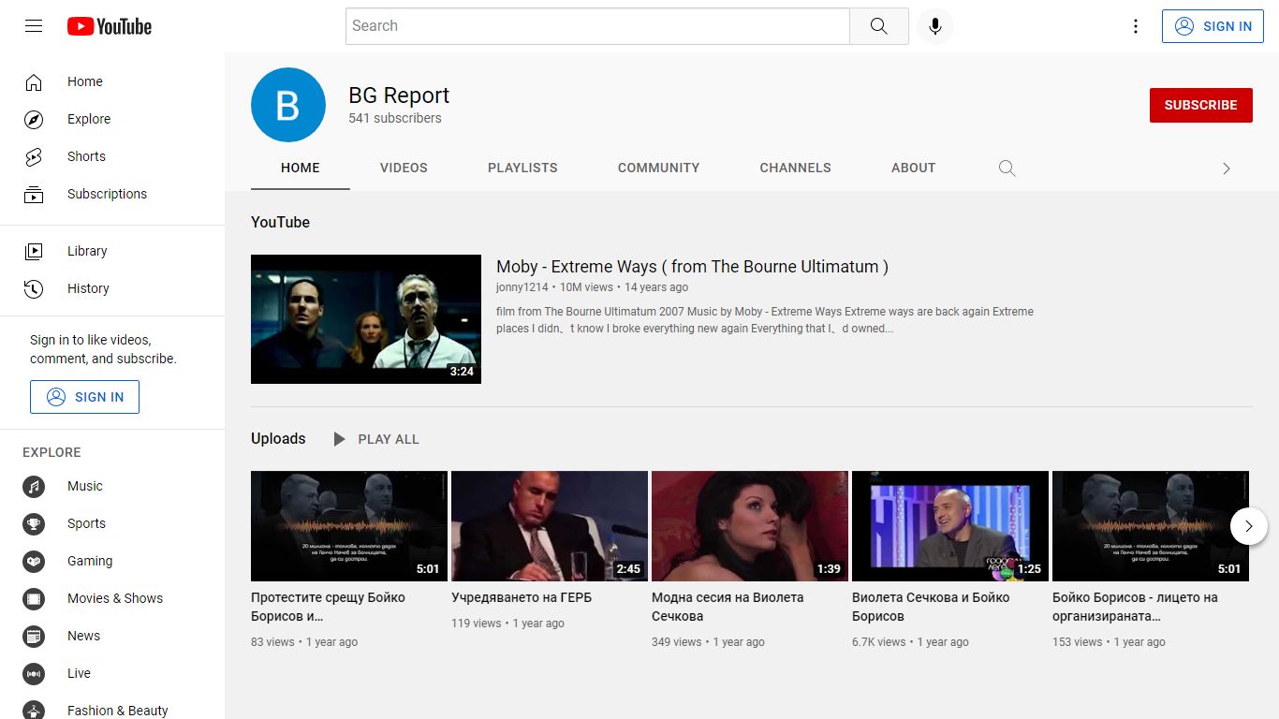1279x719 pixels.
Task: Open the Moby - Extreme Ways video title
Action: click(692, 267)
